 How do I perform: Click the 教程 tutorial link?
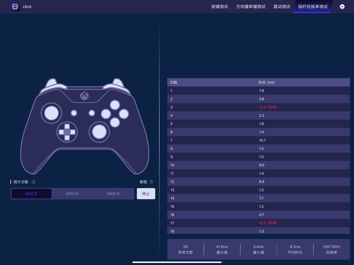click(143, 182)
